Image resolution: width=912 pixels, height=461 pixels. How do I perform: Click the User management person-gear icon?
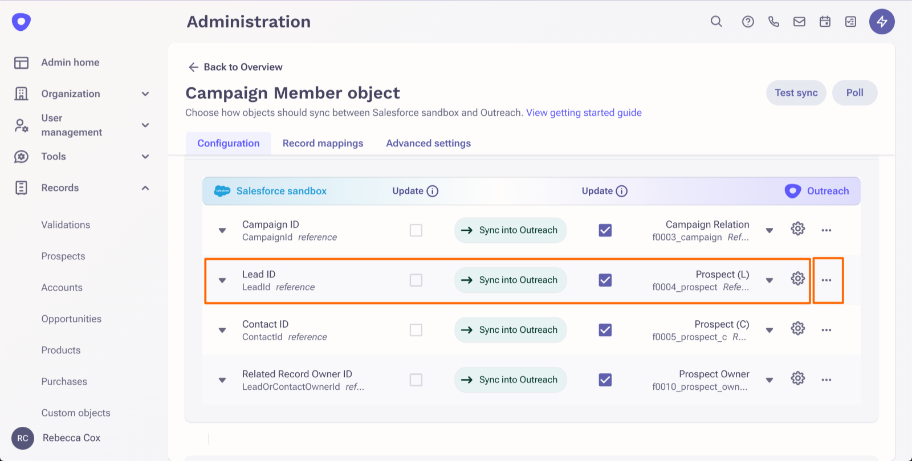(x=21, y=125)
